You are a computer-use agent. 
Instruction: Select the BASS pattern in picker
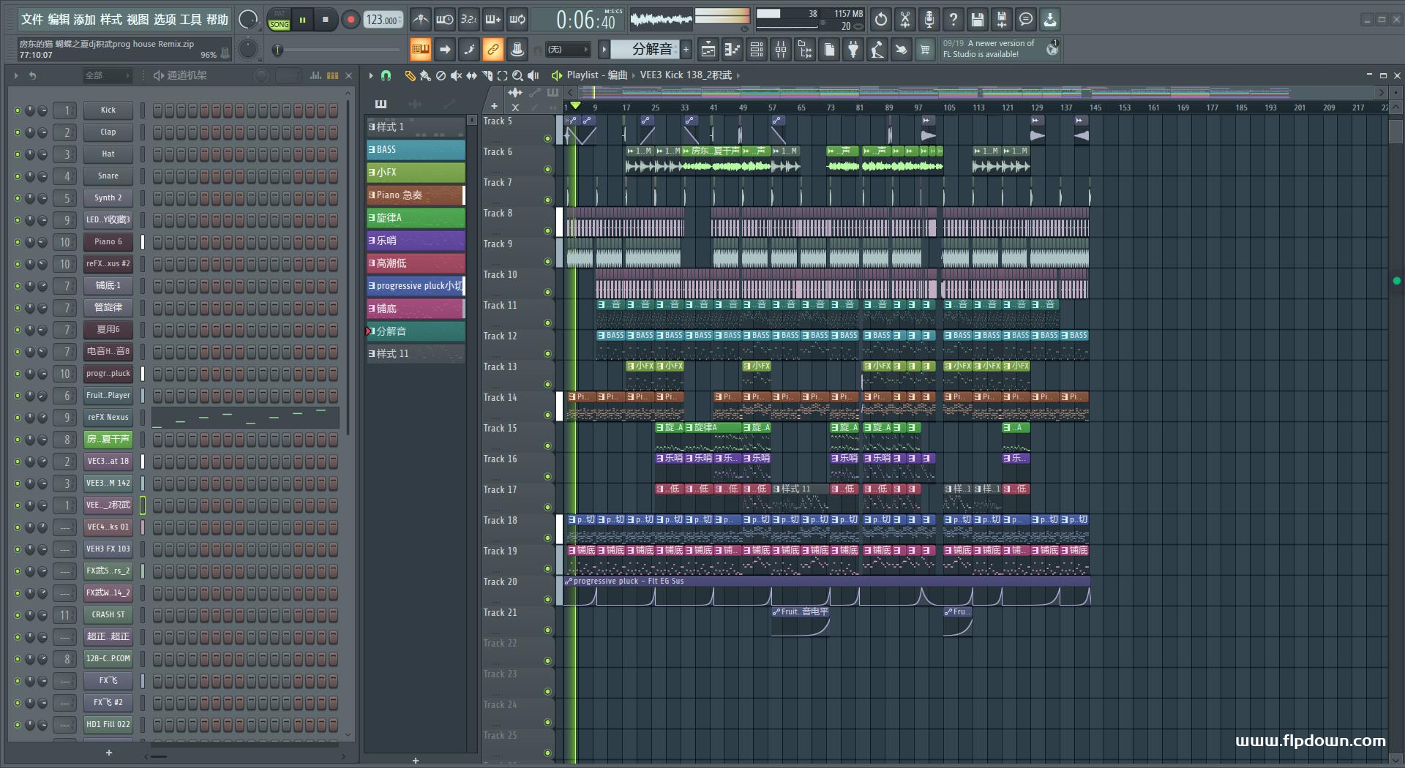click(416, 149)
